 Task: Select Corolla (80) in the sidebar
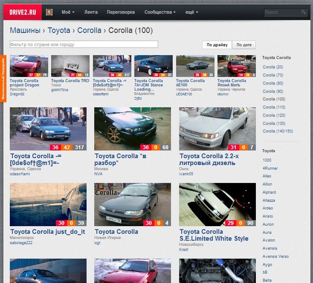coord(273,83)
